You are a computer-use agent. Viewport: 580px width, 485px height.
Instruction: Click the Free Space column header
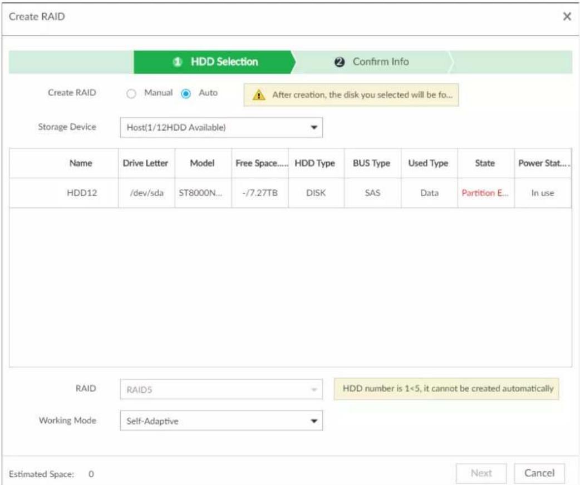tap(261, 163)
